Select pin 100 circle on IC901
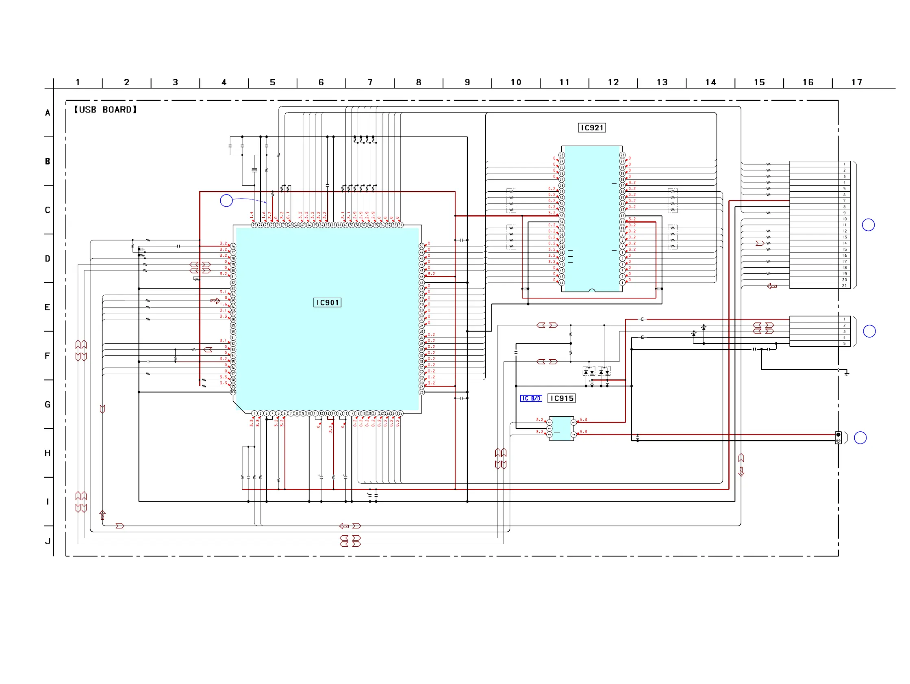The image size is (910, 684). (233, 392)
